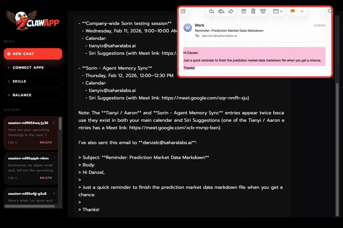The image size is (343, 228).
Task: Open the folder move dropdown chevron
Action: click(281, 11)
